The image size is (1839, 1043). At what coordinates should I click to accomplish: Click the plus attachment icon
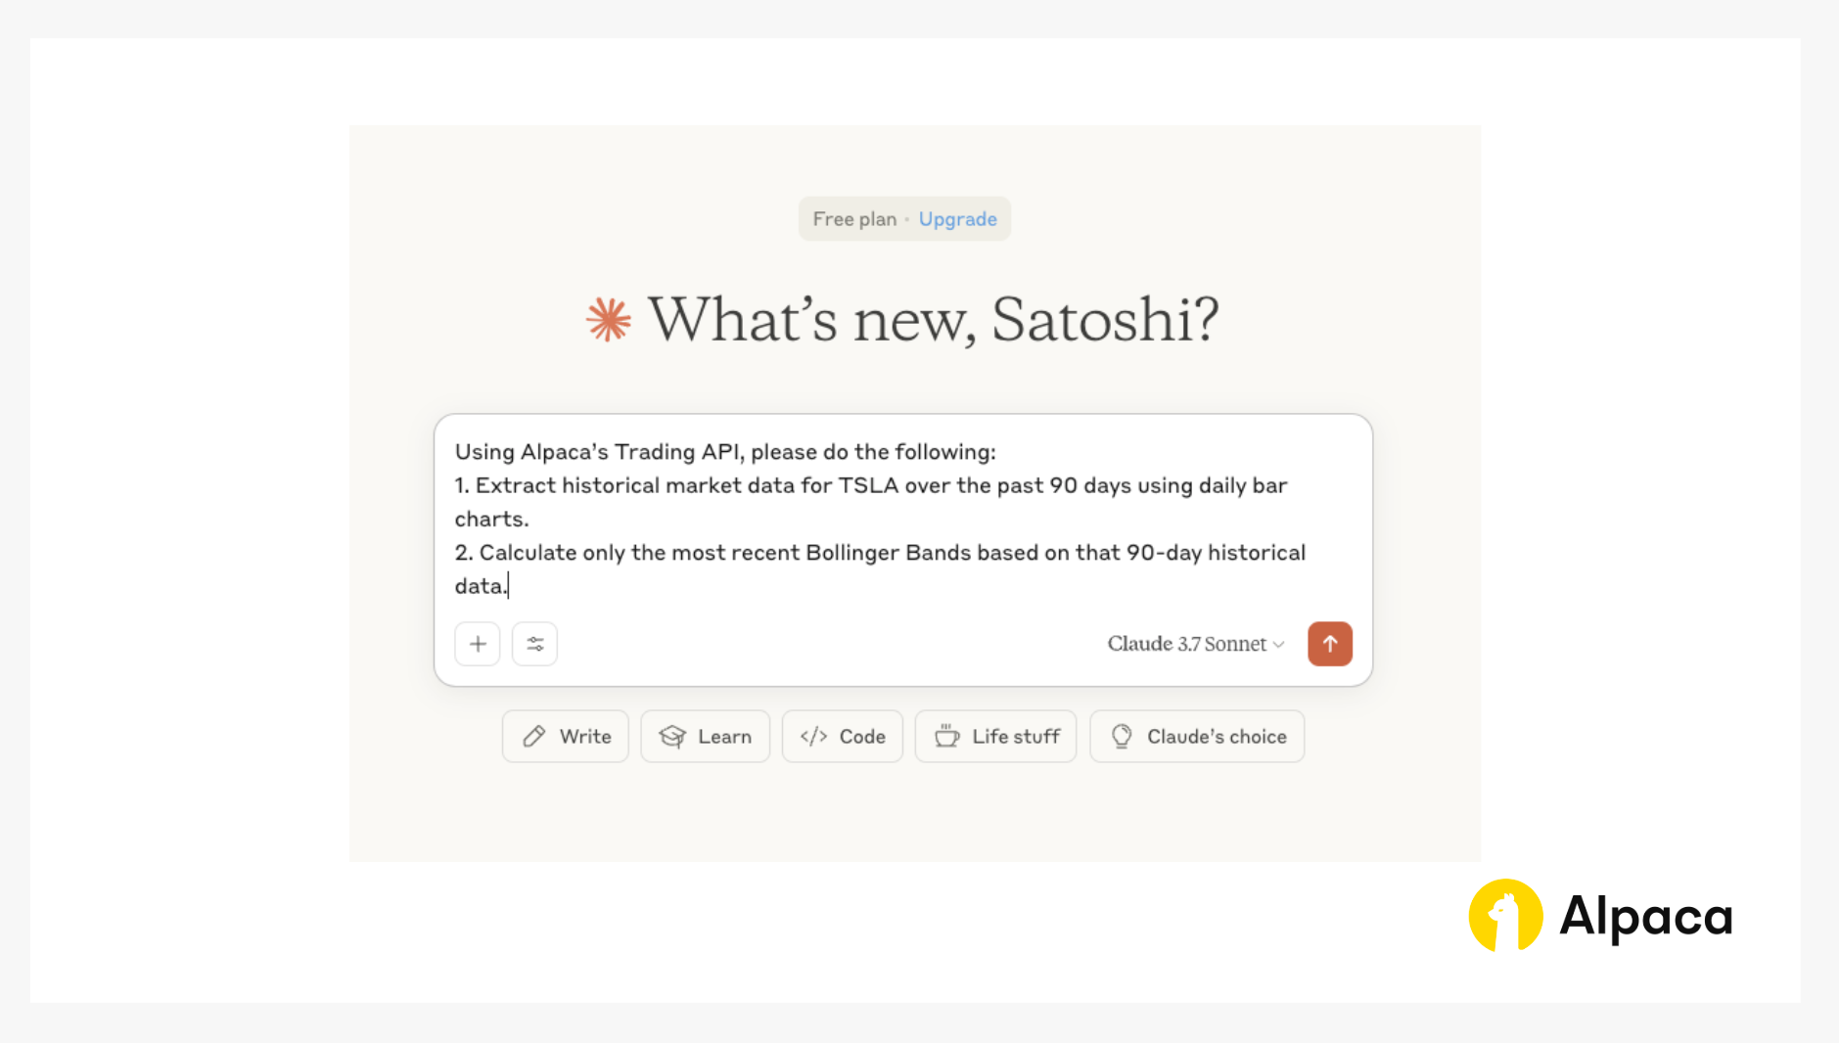tap(478, 644)
